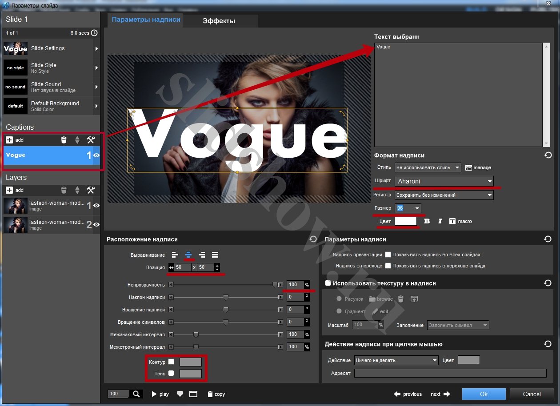560x406 pixels.
Task: Add a new caption with plus icon
Action: pos(9,140)
